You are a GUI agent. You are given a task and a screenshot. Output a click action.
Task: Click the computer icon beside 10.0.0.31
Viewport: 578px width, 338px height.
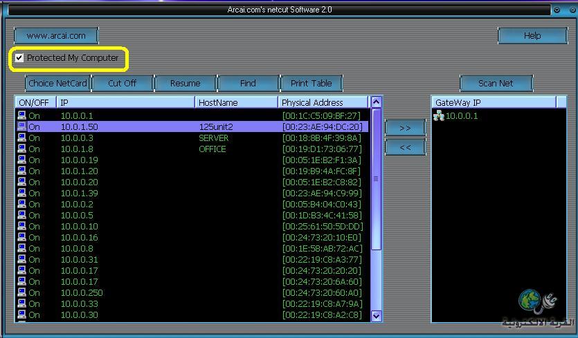[x=22, y=259]
